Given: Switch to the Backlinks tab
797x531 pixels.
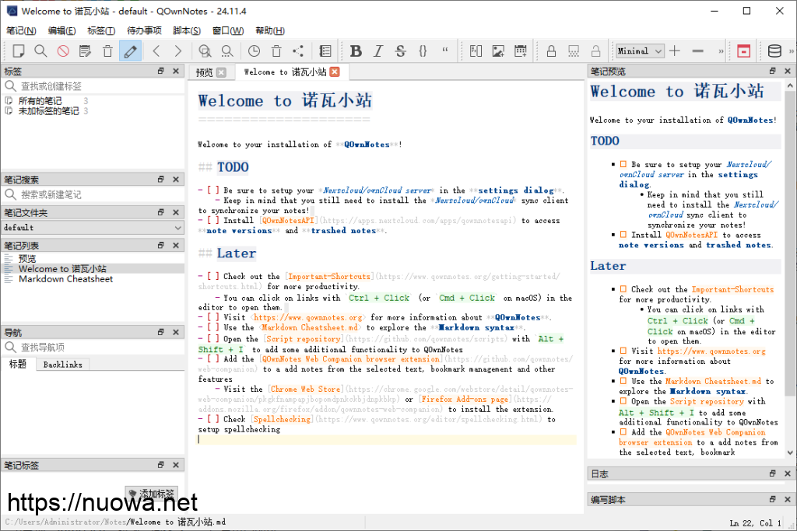Looking at the screenshot, I should click(63, 365).
